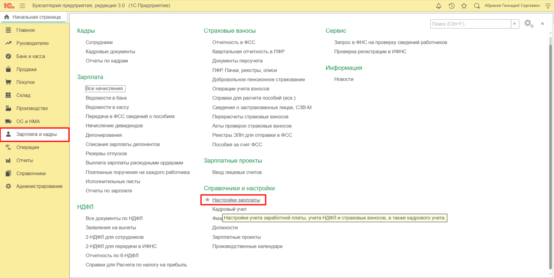Open Производственные календари
This screenshot has width=554, height=278.
247,246
